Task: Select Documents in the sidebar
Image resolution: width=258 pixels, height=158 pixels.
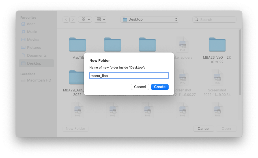Action: pos(36,56)
